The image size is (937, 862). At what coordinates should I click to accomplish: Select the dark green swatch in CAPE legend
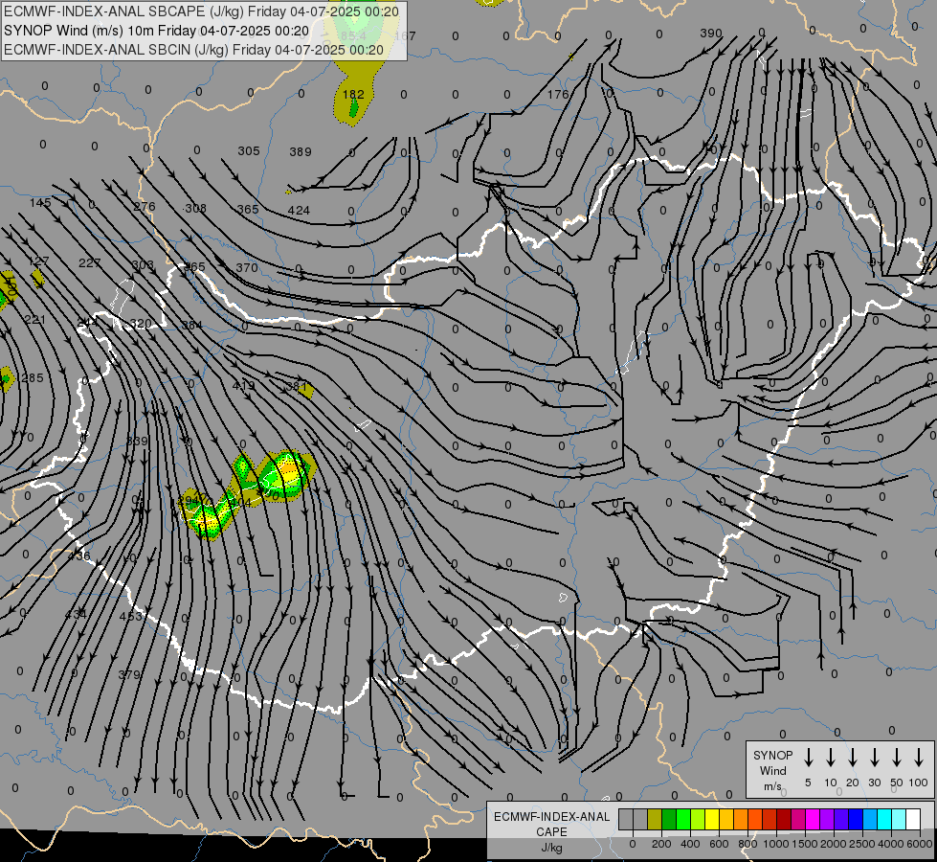coord(669,820)
